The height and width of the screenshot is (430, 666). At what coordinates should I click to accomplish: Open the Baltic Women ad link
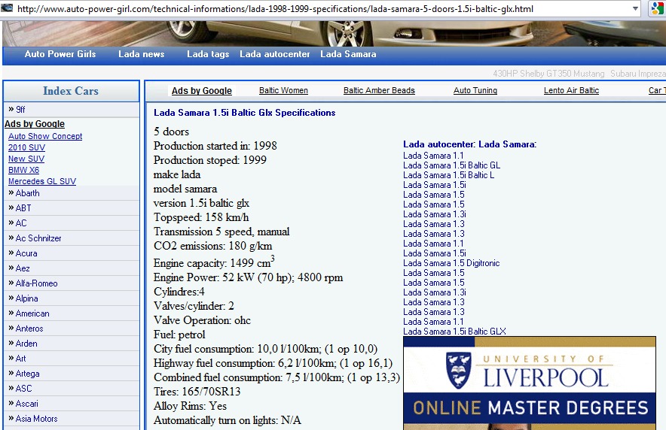283,90
